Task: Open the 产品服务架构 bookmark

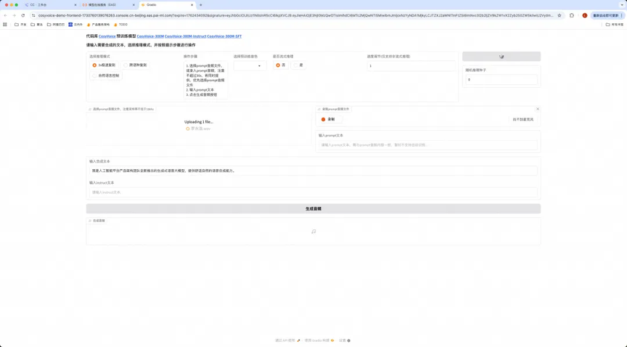Action: 98,25
